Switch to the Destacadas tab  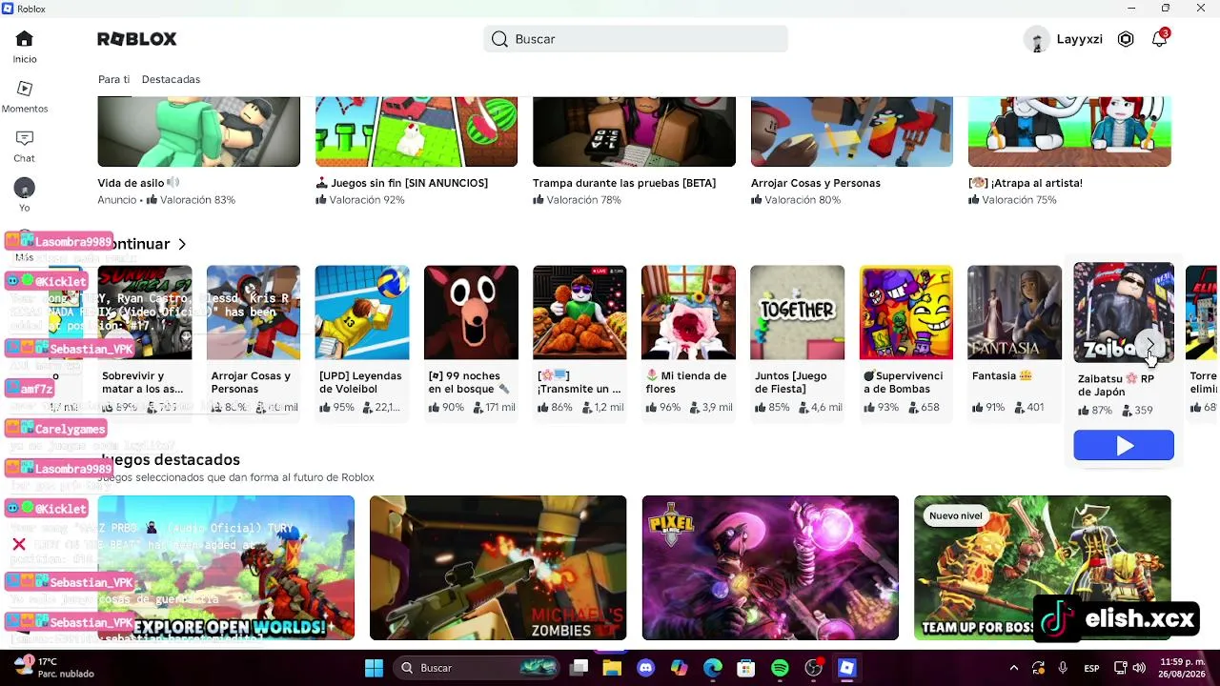[171, 79]
